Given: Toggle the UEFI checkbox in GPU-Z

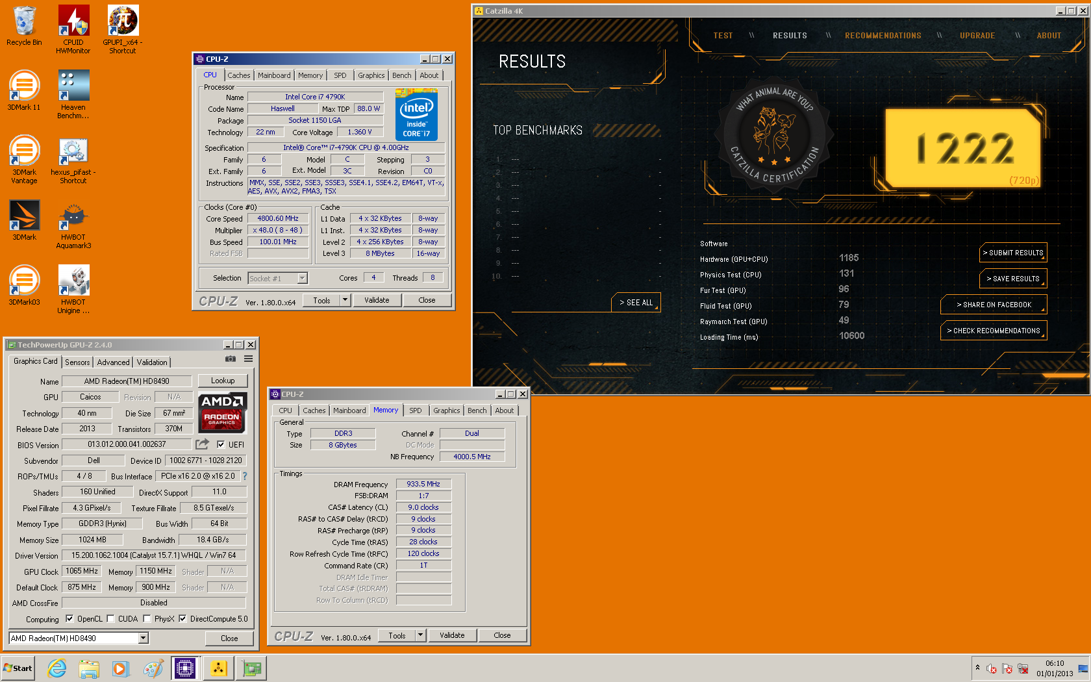Looking at the screenshot, I should pyautogui.click(x=221, y=445).
